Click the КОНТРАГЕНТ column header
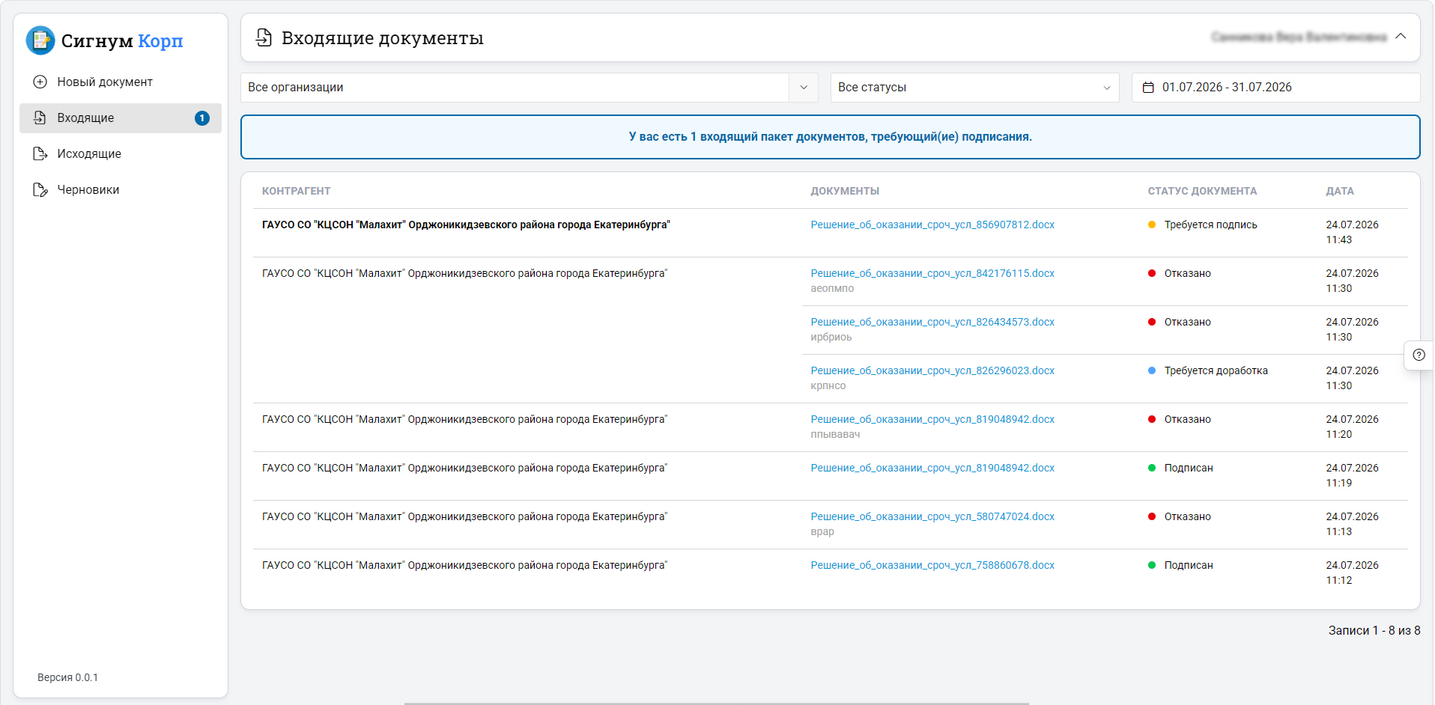 click(296, 191)
